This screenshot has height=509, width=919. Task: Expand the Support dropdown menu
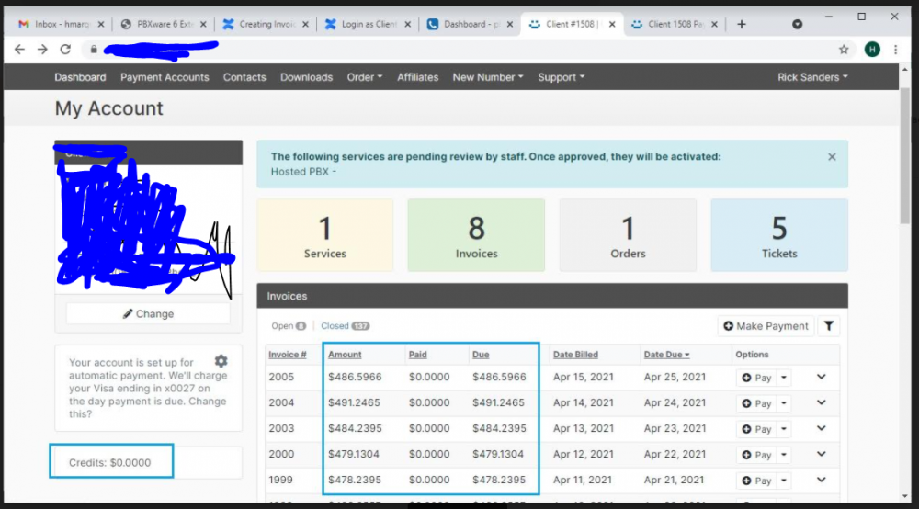tap(561, 77)
